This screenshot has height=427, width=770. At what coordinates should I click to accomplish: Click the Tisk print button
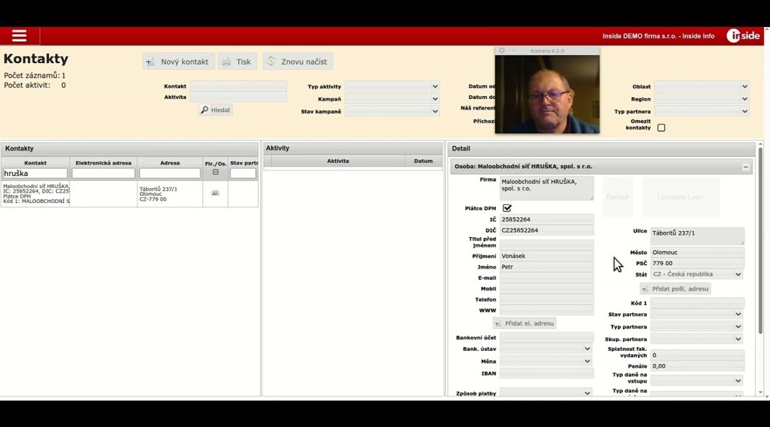(x=237, y=62)
